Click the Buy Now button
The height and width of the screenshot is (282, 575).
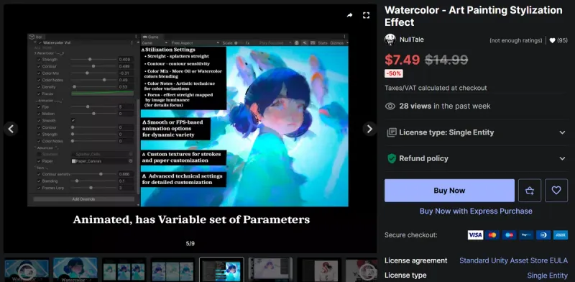pos(449,190)
